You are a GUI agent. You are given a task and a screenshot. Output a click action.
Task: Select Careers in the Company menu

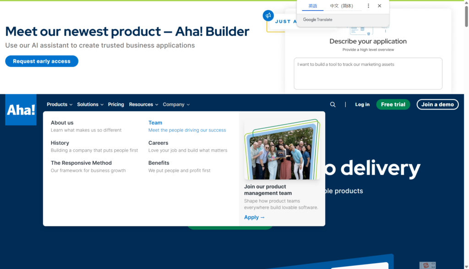point(158,143)
